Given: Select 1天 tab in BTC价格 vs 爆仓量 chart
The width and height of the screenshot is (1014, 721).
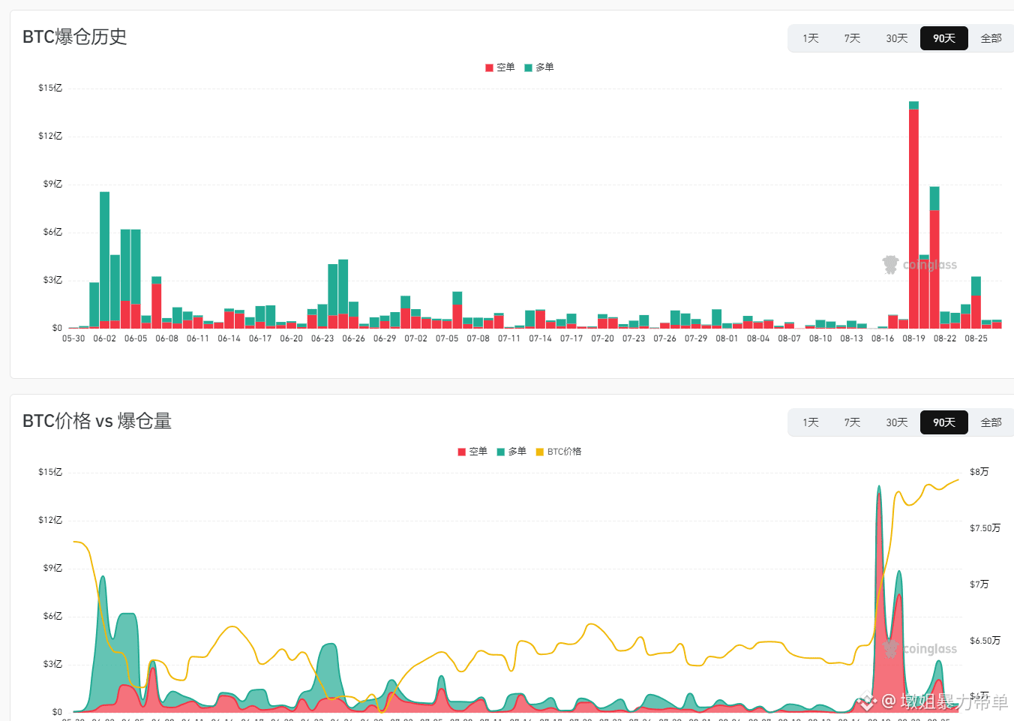Looking at the screenshot, I should click(x=811, y=422).
